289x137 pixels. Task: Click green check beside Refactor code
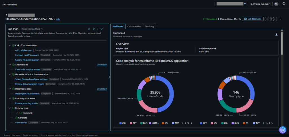point(14,108)
